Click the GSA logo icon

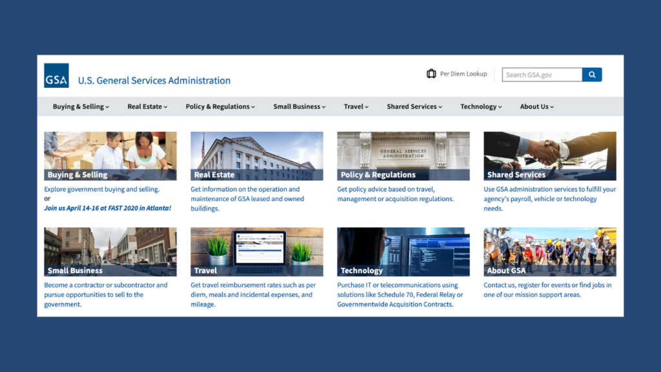(x=56, y=76)
